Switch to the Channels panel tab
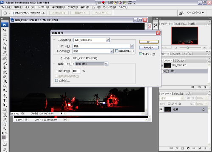Screen dimensions: 212x152 178,94
